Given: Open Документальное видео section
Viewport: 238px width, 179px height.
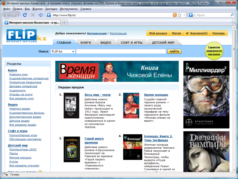Looking at the screenshot, I should [25, 117].
